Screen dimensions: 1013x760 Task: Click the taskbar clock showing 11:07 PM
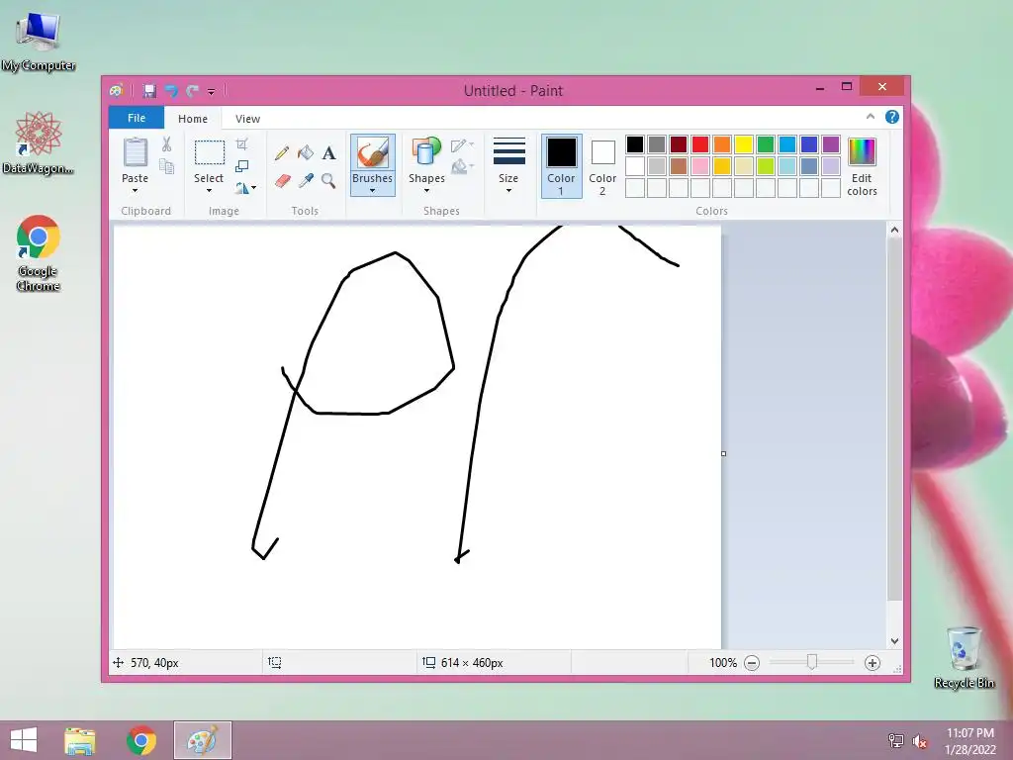(x=969, y=740)
